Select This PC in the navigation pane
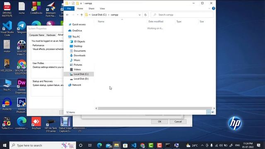265x149 pixels. (x=74, y=37)
